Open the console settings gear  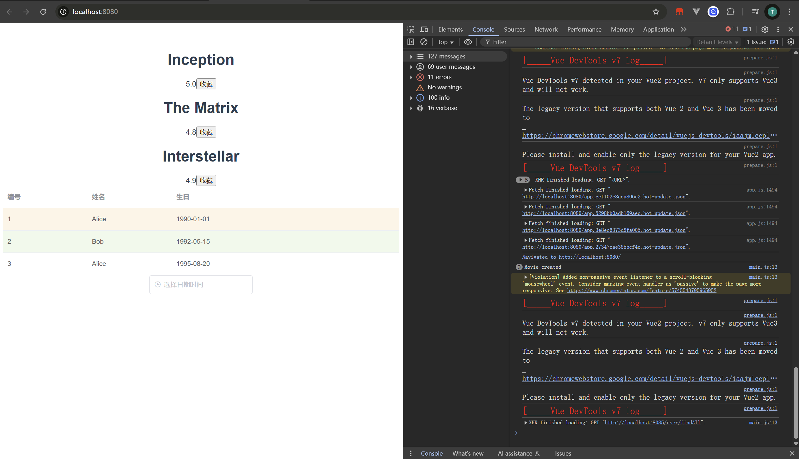point(791,42)
